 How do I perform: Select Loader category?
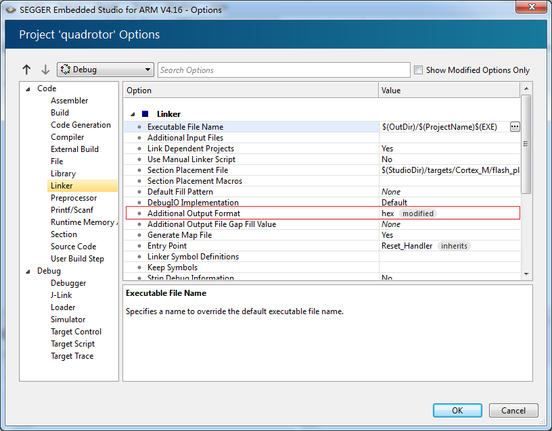pos(63,307)
